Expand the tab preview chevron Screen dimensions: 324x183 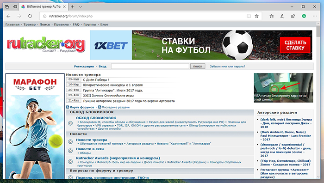(x=81, y=7)
